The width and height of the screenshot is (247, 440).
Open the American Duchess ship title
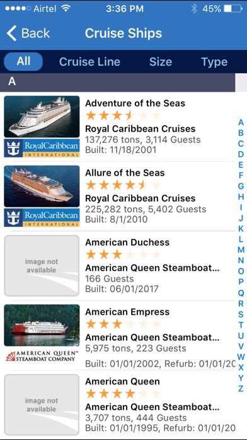(127, 242)
